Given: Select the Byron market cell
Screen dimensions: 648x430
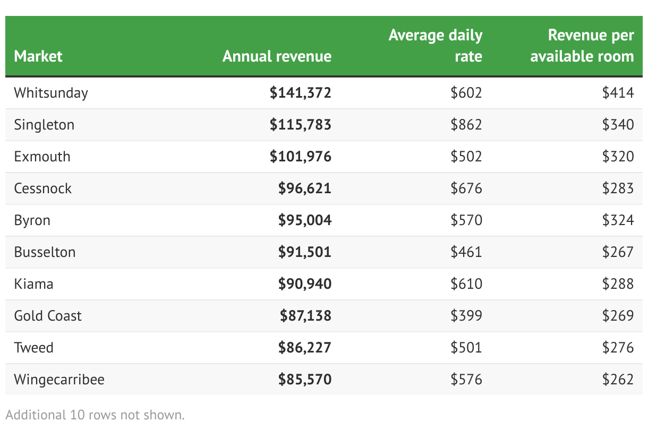Looking at the screenshot, I should 32,220.
